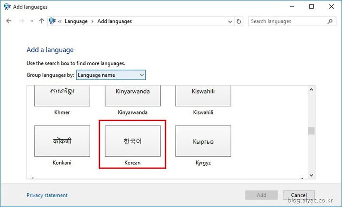The image size is (342, 207).
Task: Select the Khmer language tile
Action: tap(62, 95)
